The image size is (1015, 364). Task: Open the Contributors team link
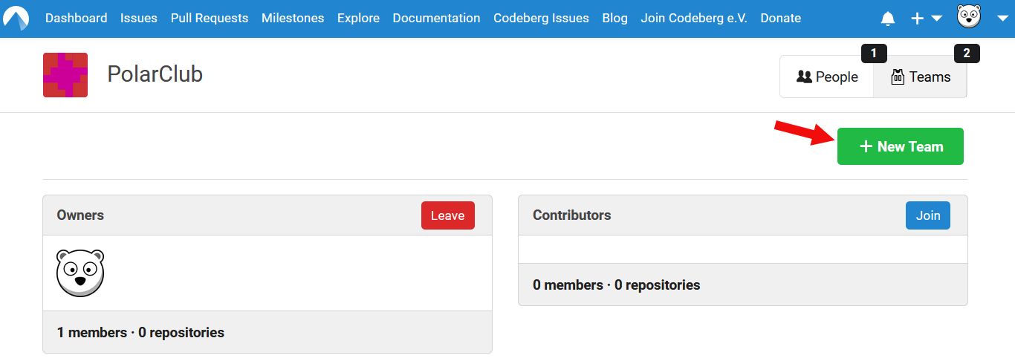tap(571, 215)
